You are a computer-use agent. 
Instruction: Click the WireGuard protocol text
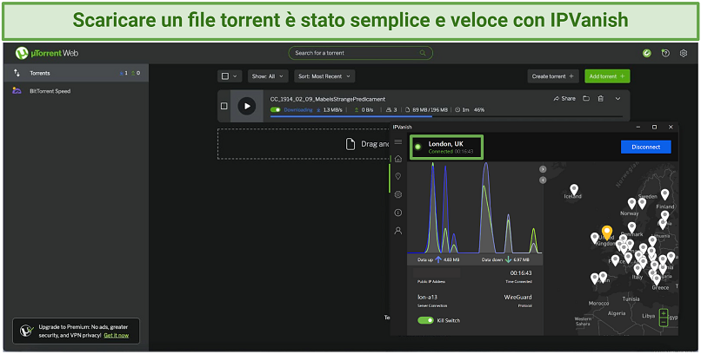517,297
